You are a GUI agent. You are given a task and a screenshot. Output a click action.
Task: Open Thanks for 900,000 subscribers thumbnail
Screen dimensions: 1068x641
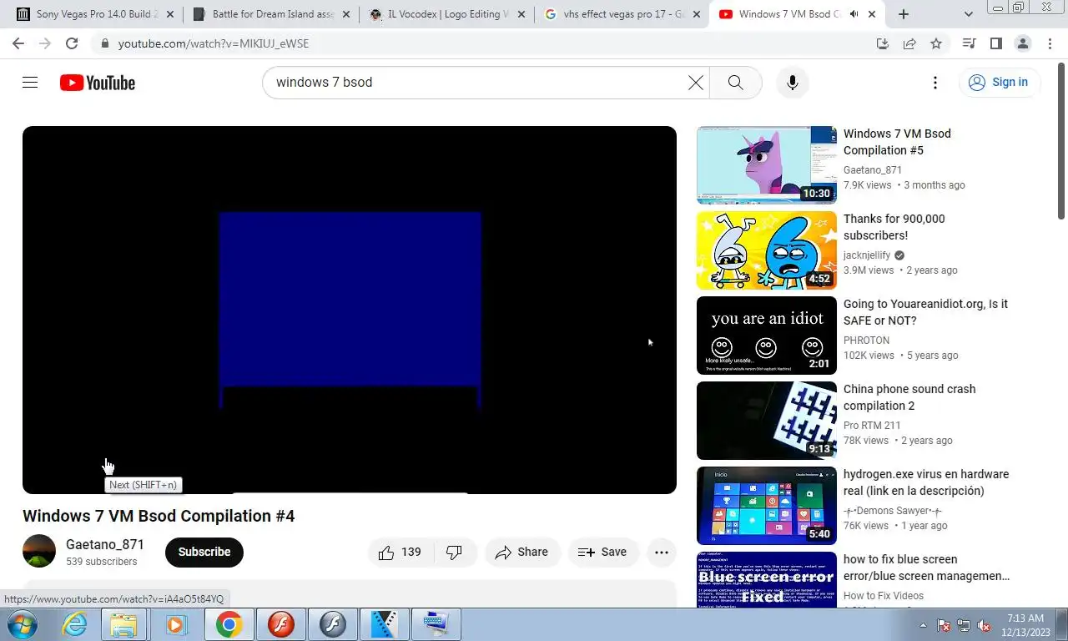click(x=767, y=250)
